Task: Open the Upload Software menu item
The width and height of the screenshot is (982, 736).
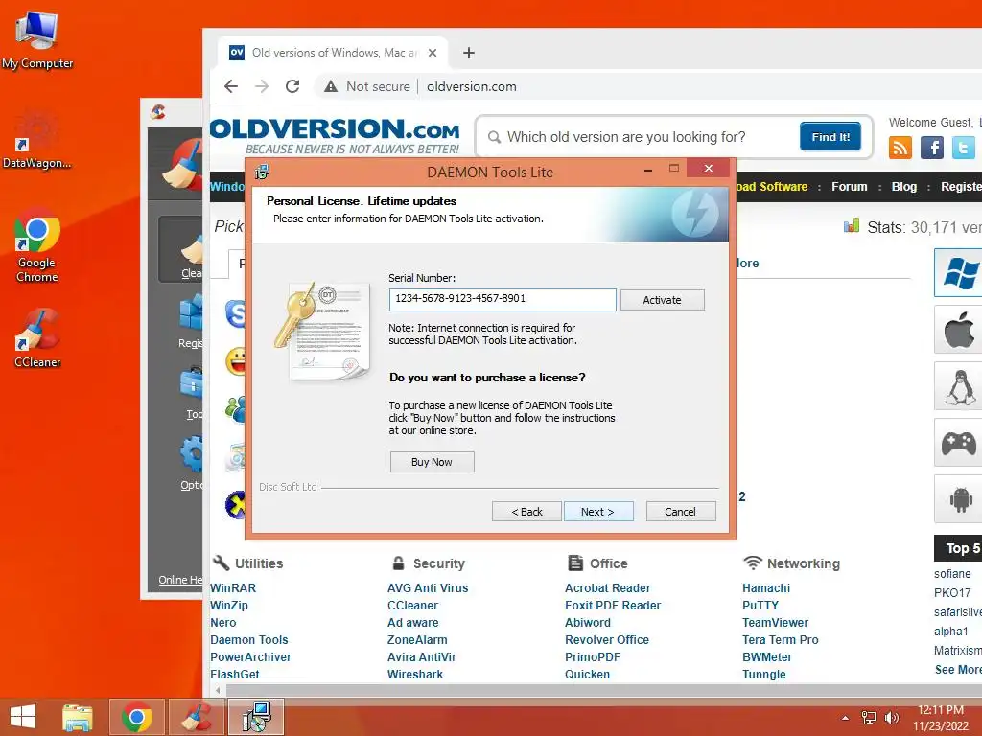Action: click(x=772, y=187)
